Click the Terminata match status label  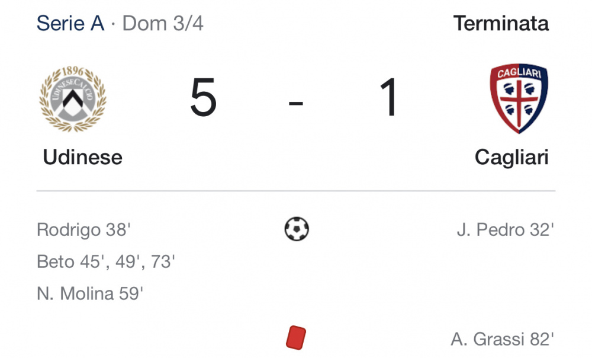[x=501, y=24]
